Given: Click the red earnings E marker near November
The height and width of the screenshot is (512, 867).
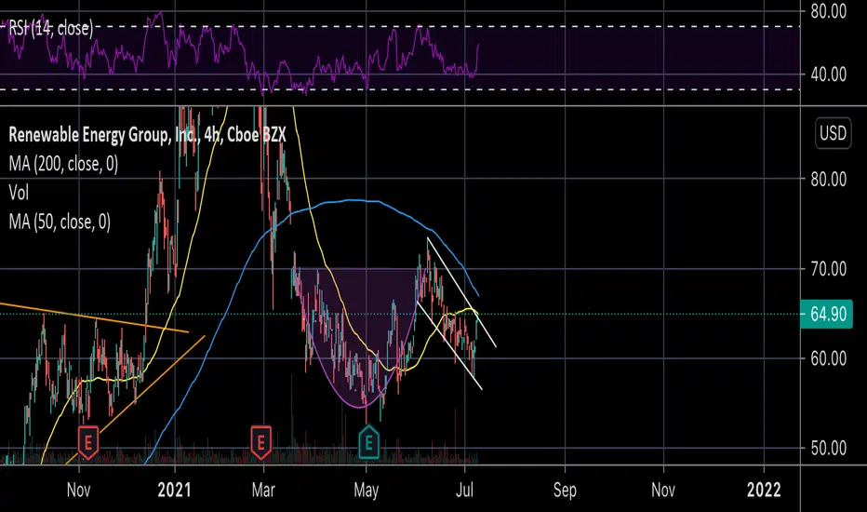Looking at the screenshot, I should (x=88, y=442).
